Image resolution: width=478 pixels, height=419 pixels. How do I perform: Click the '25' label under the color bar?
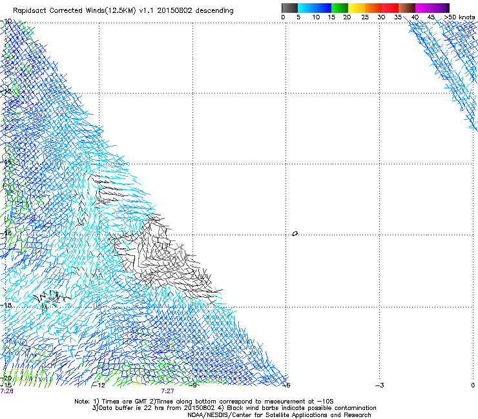click(x=365, y=17)
